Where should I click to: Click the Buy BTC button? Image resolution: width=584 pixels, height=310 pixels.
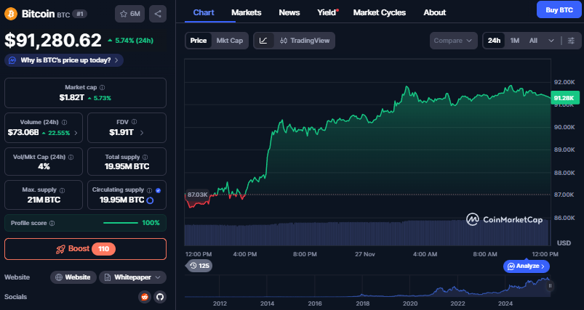(x=559, y=10)
